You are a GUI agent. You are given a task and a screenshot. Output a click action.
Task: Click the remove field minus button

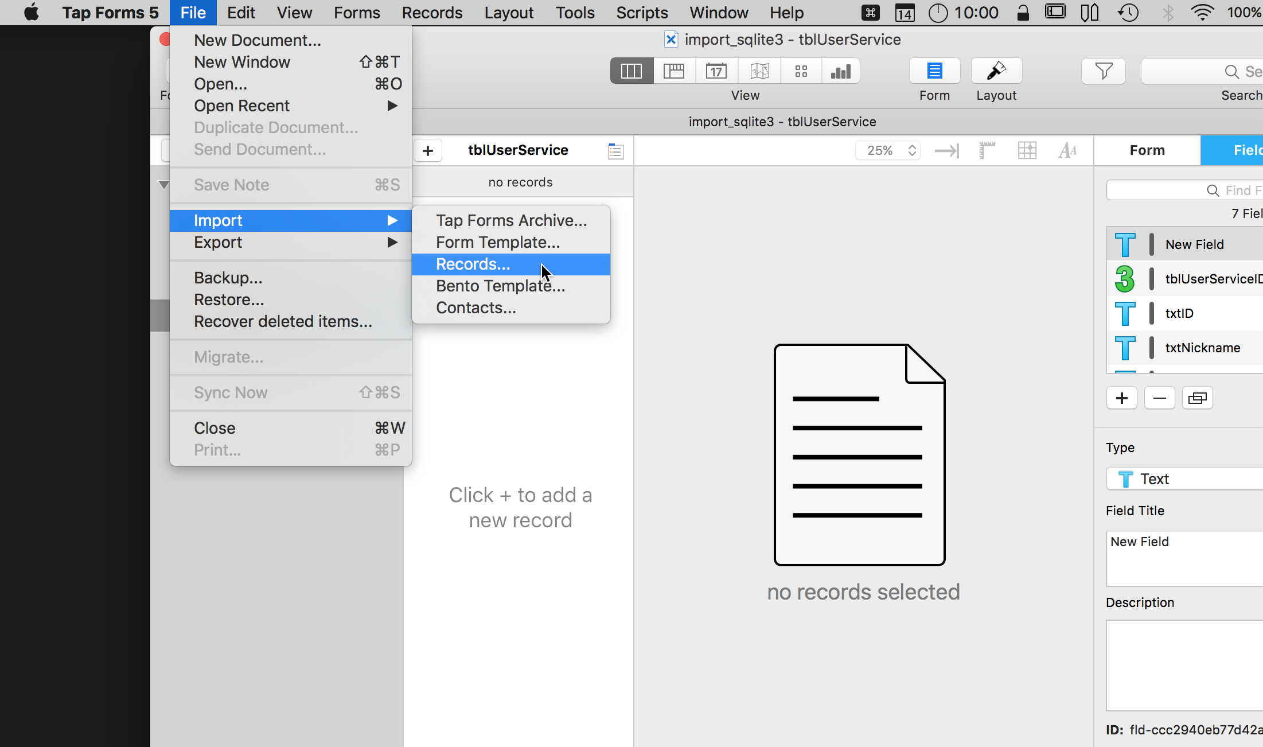tap(1160, 398)
